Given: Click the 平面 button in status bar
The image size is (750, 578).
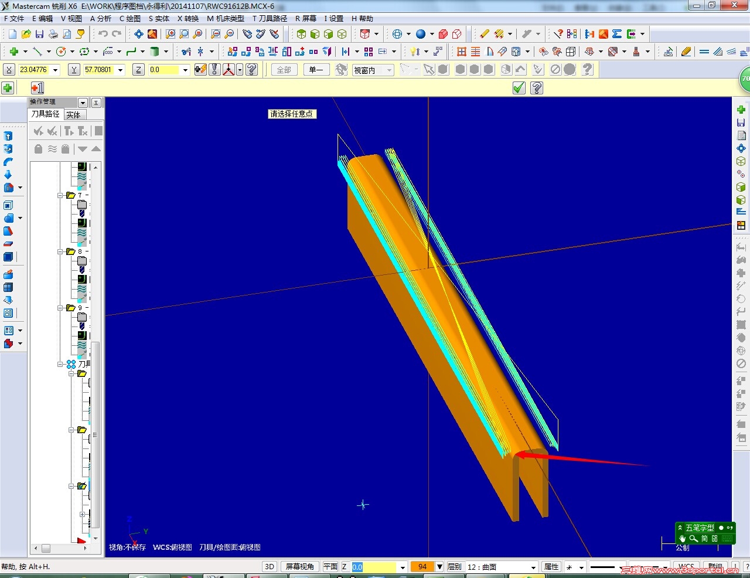Looking at the screenshot, I should point(330,567).
